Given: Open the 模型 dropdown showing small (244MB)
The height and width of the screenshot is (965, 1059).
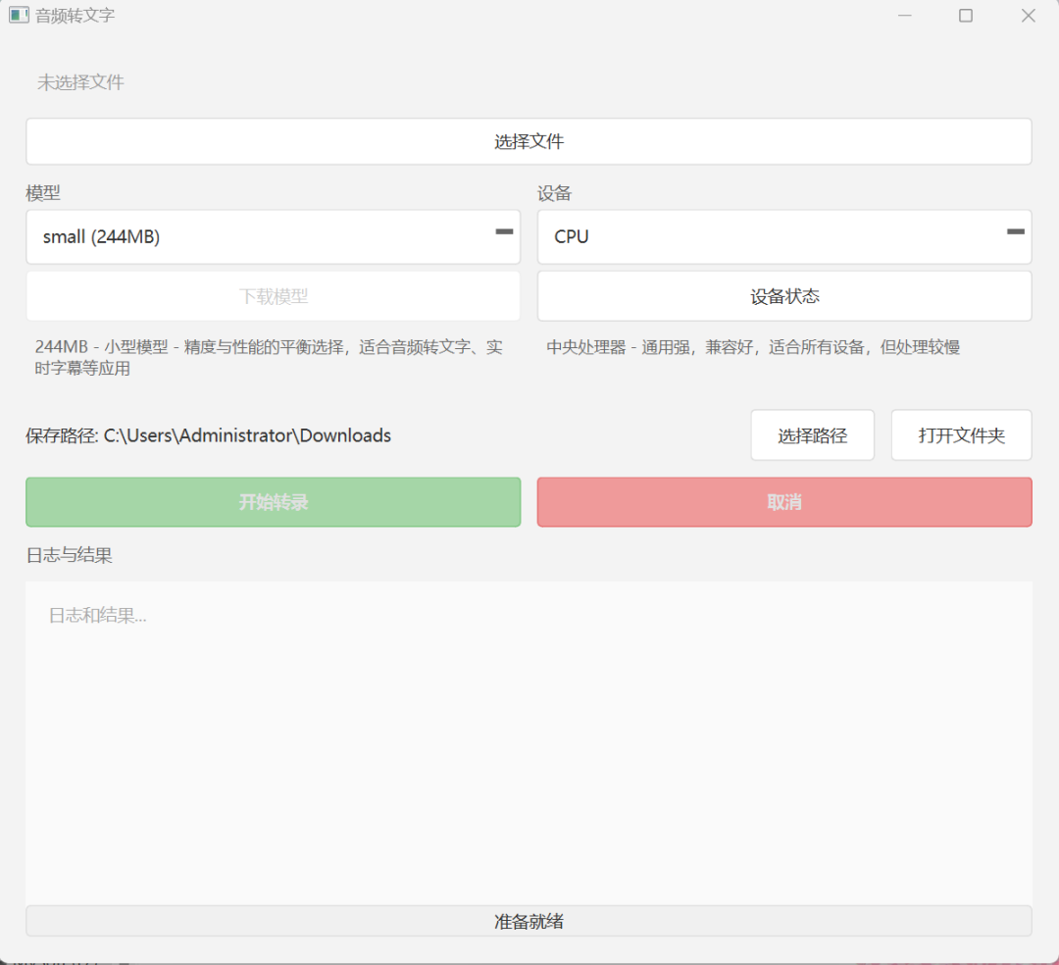Looking at the screenshot, I should click(x=273, y=236).
